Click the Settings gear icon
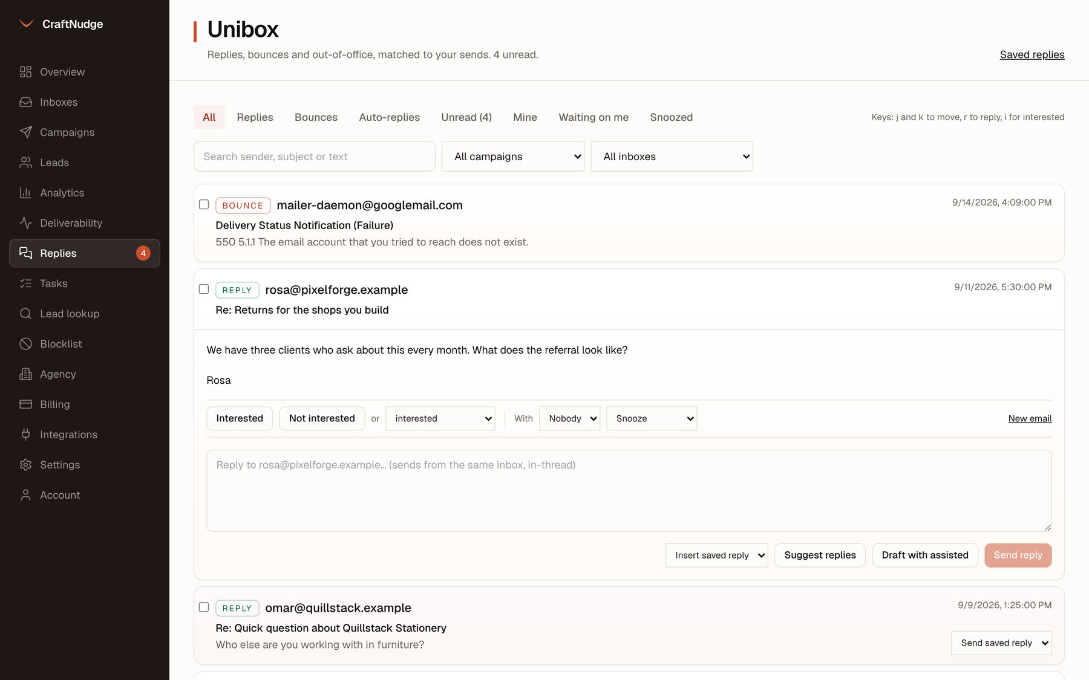This screenshot has width=1089, height=680. [25, 465]
